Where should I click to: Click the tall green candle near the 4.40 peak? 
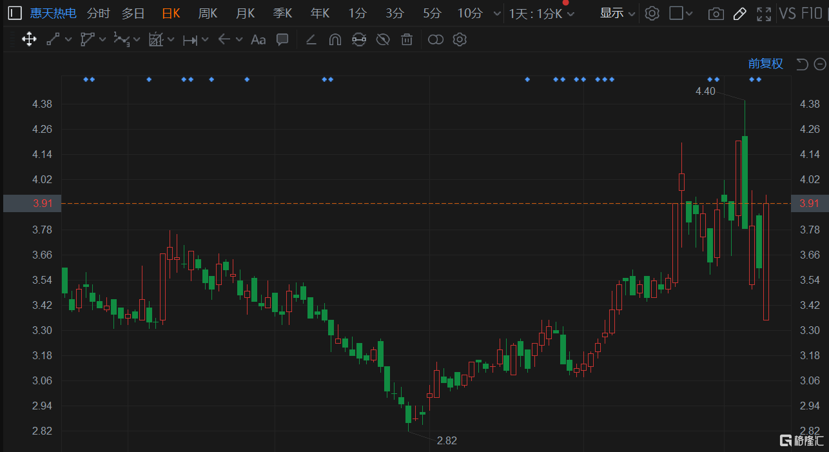click(745, 182)
